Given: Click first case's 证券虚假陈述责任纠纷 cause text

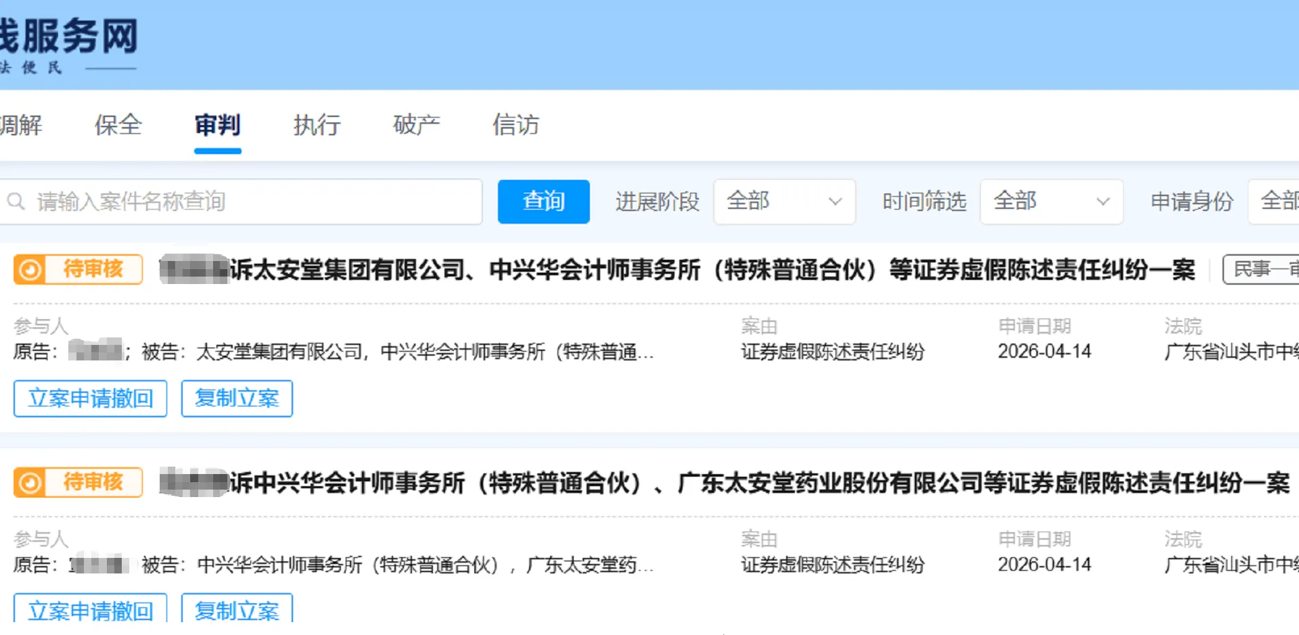Looking at the screenshot, I should (x=833, y=352).
